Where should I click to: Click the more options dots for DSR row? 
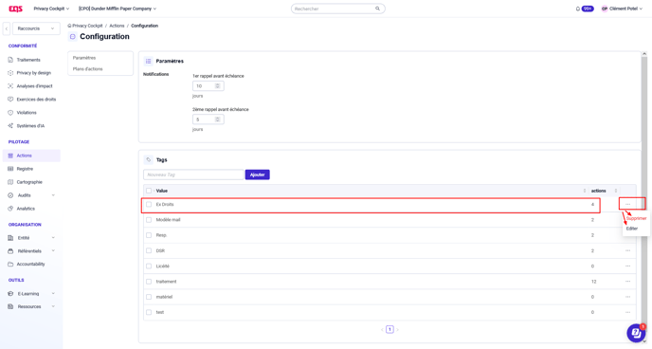click(628, 250)
